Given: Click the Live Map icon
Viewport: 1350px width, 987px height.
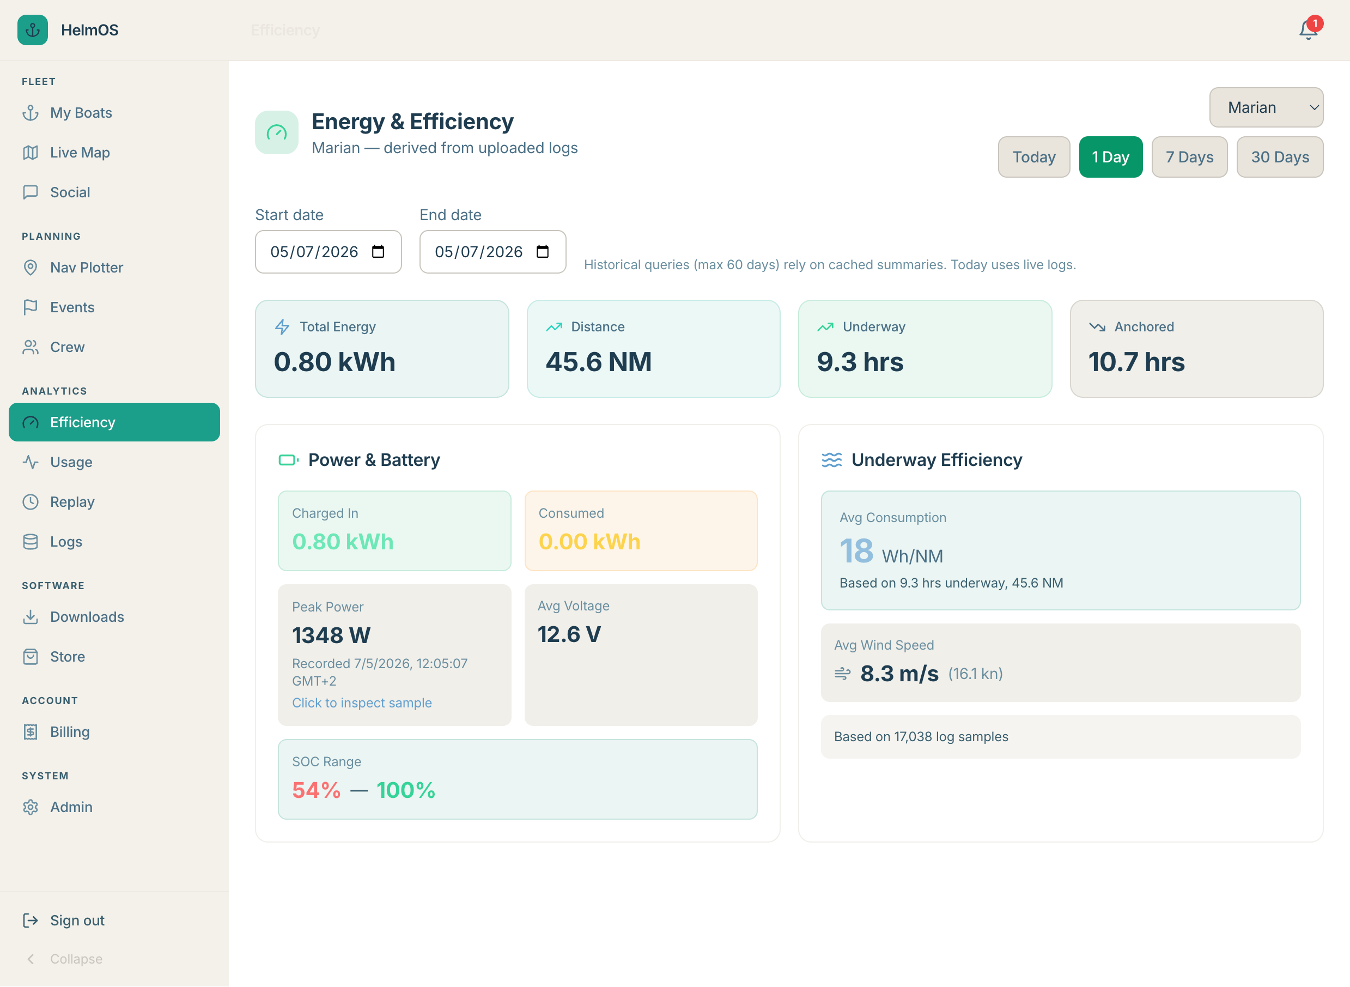Looking at the screenshot, I should [x=31, y=153].
